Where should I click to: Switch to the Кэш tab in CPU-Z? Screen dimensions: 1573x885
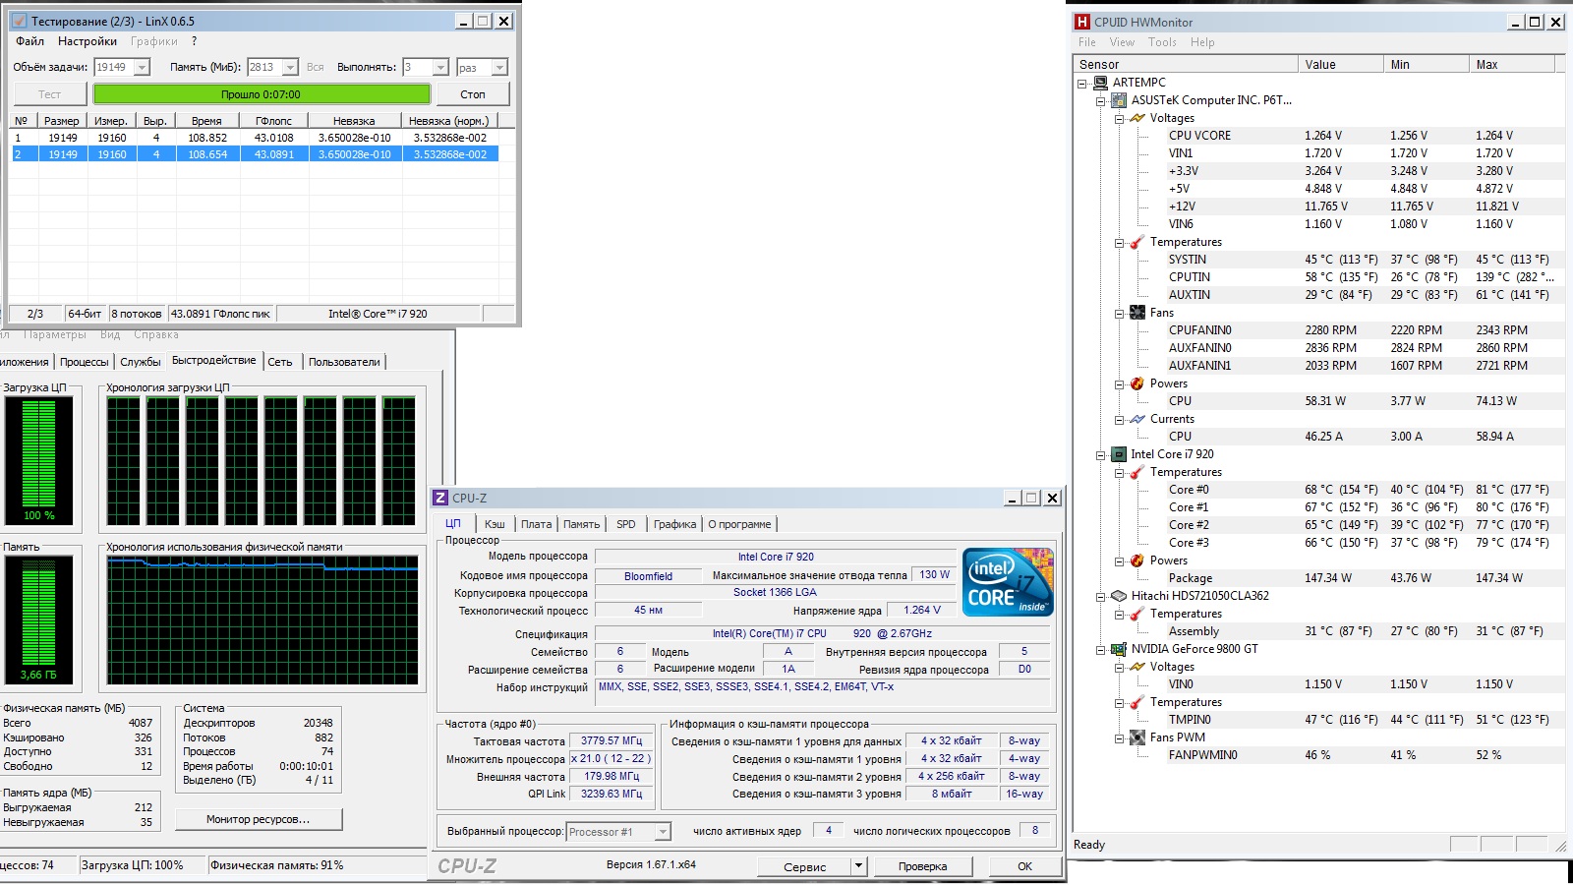tap(495, 524)
